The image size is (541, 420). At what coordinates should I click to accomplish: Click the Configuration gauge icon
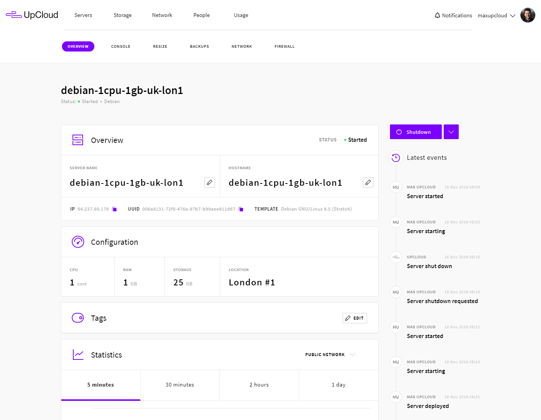pyautogui.click(x=78, y=242)
